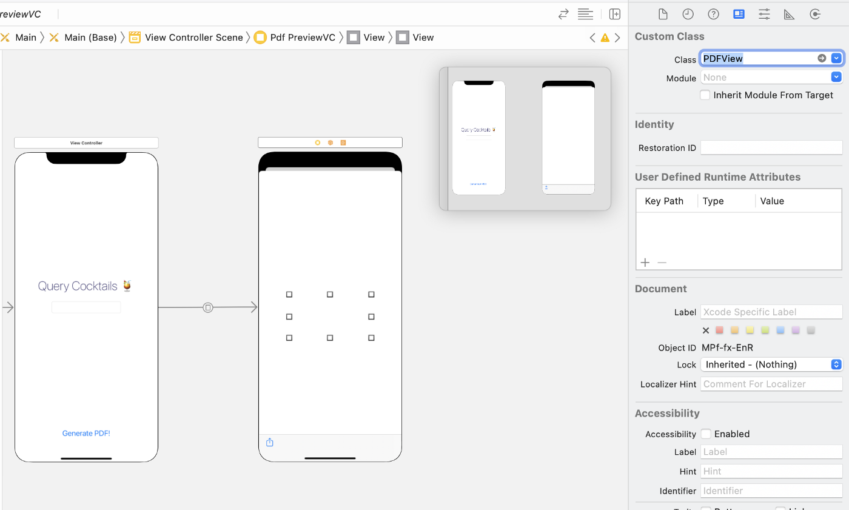Click the Xcode Specific Label field
Image resolution: width=849 pixels, height=510 pixels.
[x=771, y=312]
